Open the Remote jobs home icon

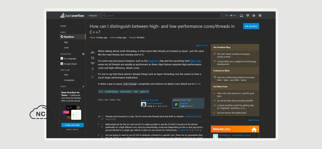click(254, 129)
